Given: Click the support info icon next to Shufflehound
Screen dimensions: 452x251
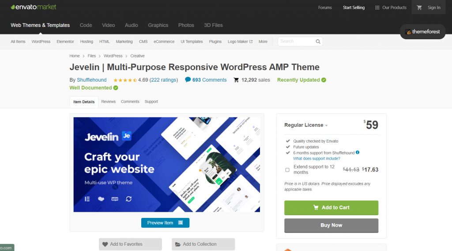Looking at the screenshot, I should (x=358, y=153).
